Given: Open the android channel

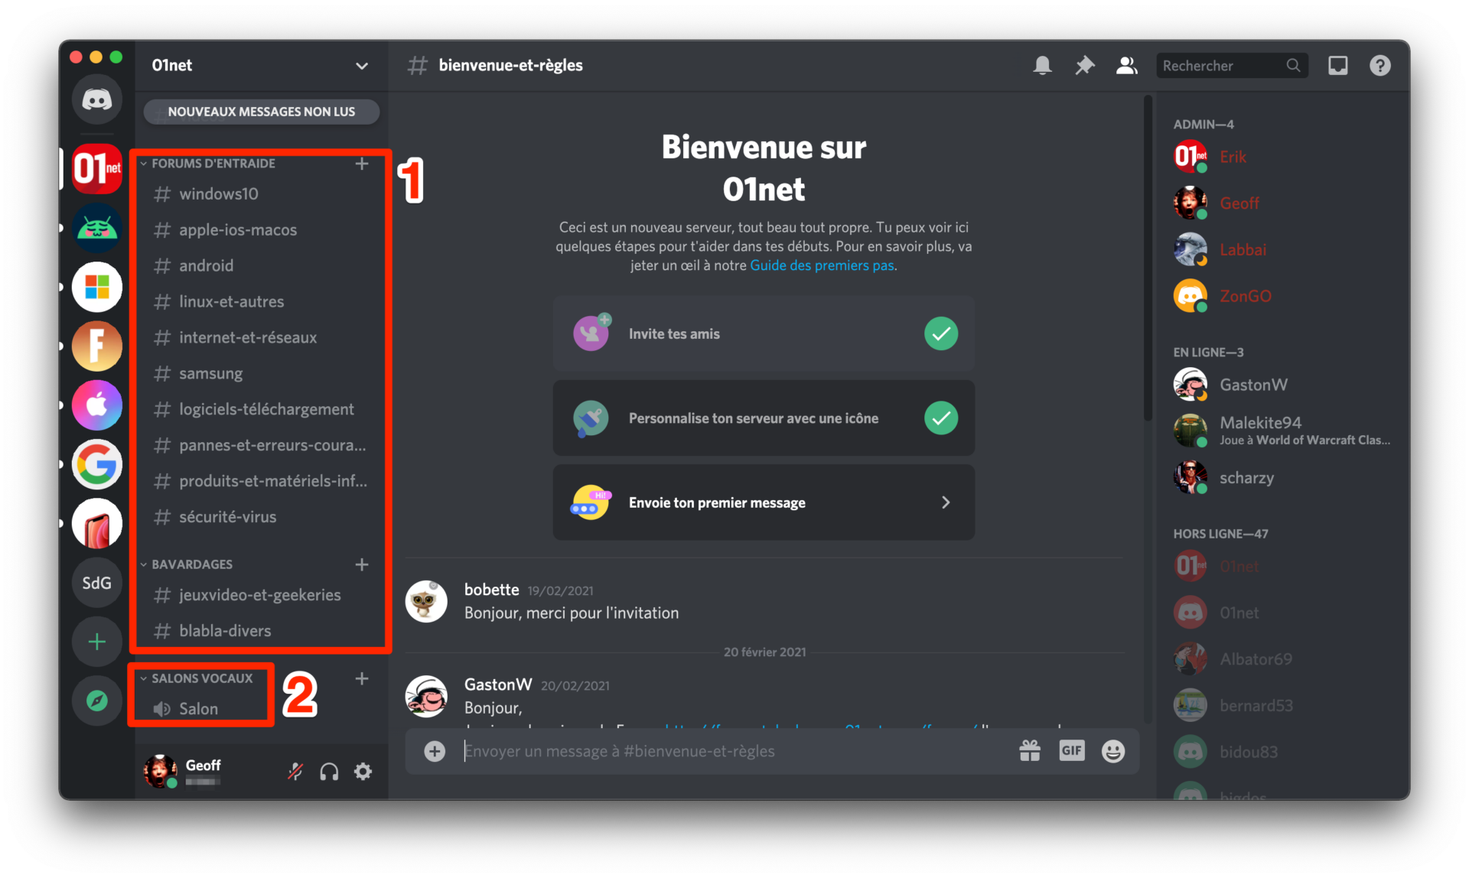Looking at the screenshot, I should (261, 266).
